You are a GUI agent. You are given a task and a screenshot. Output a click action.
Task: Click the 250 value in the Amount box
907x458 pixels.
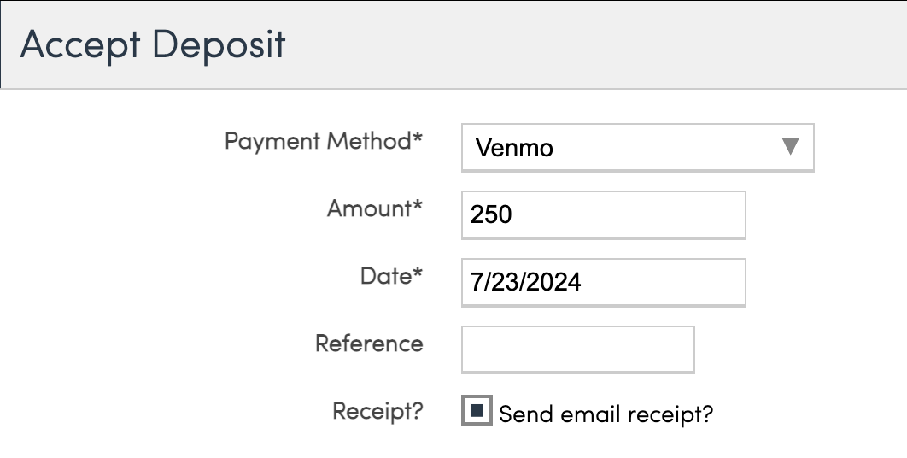[491, 214]
